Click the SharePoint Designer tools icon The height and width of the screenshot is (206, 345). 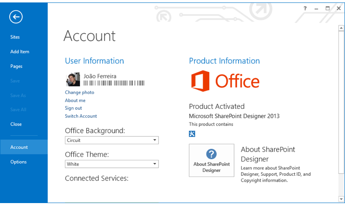pyautogui.click(x=192, y=134)
